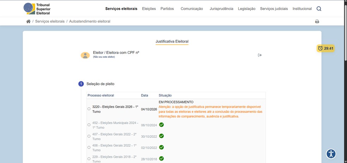Open Serviços eleitorais menu

point(121,9)
